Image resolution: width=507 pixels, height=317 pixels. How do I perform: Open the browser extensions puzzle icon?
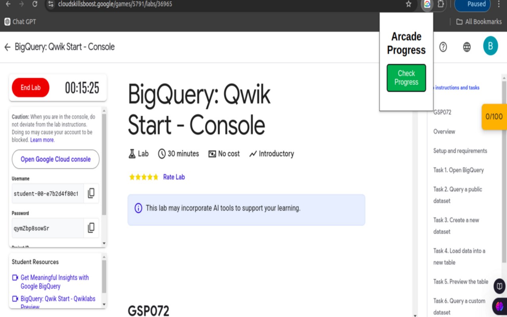coord(440,4)
